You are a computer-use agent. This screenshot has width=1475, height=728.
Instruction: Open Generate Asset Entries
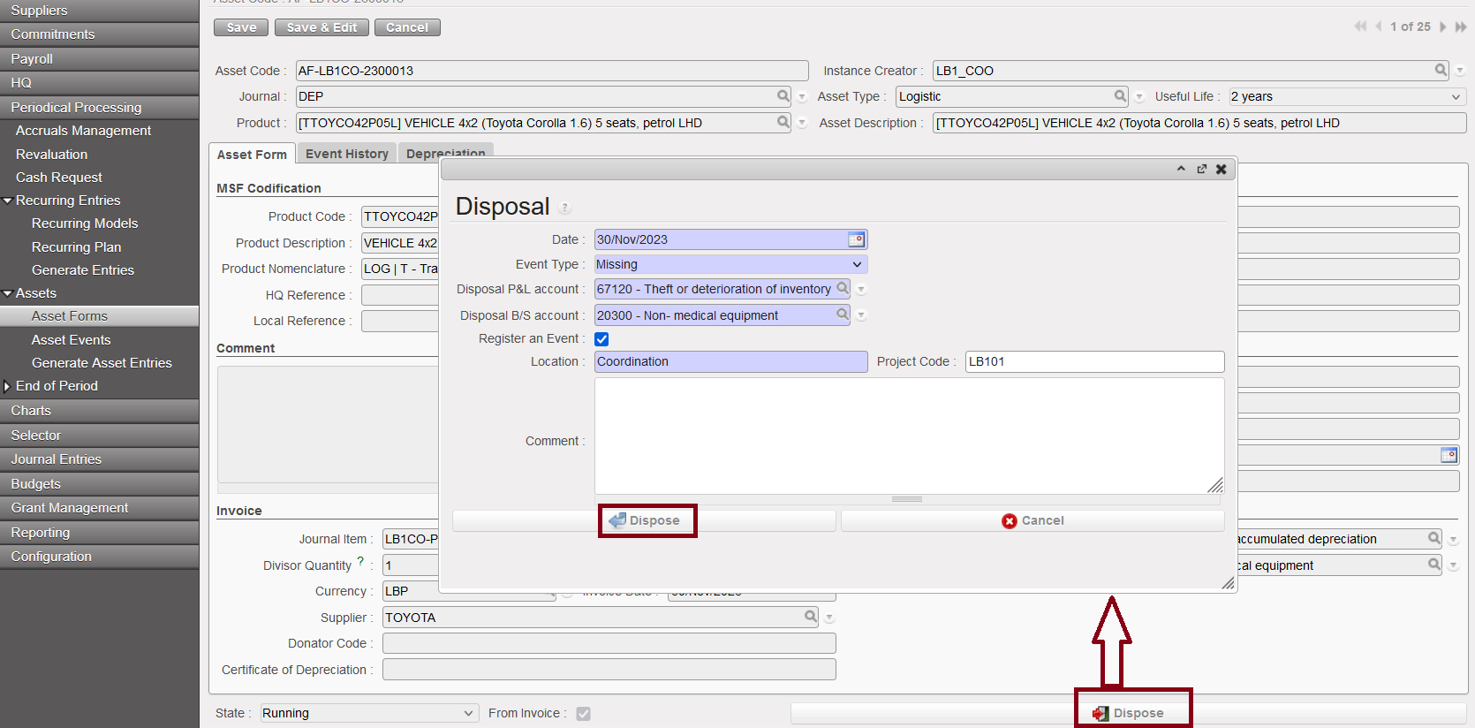coord(102,362)
